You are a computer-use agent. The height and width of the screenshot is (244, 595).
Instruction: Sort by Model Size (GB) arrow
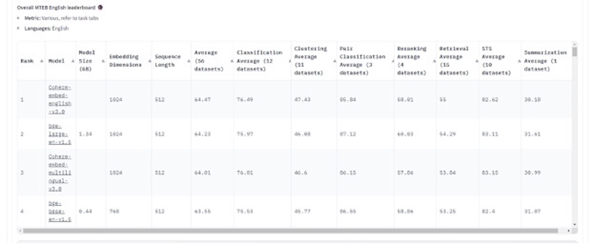[x=103, y=61]
